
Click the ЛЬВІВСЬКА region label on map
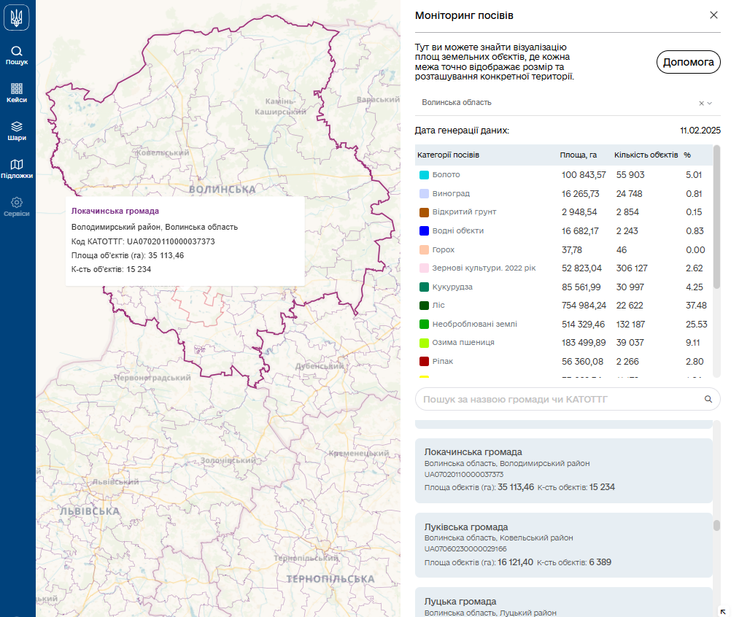(90, 511)
